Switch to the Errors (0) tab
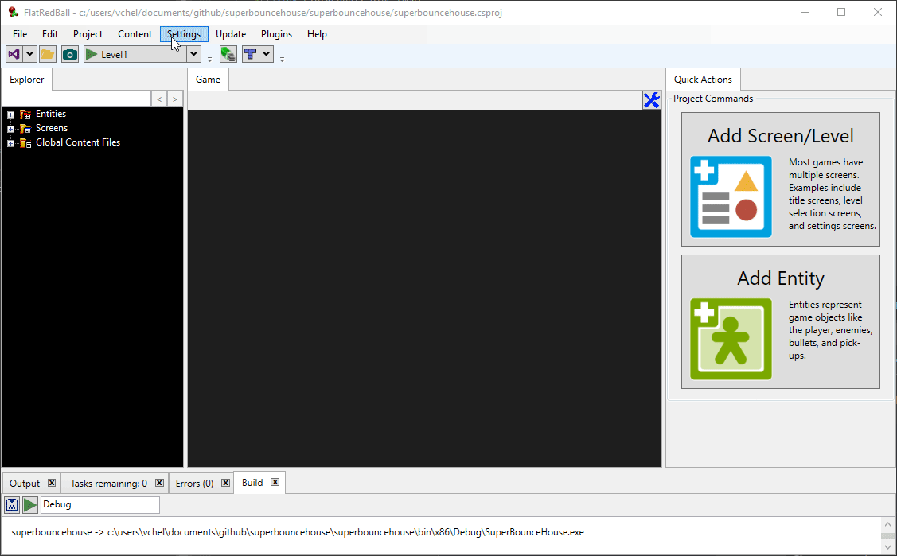This screenshot has height=556, width=897. tap(194, 484)
